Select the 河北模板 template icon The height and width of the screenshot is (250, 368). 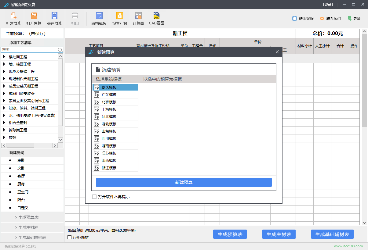[x=97, y=116]
